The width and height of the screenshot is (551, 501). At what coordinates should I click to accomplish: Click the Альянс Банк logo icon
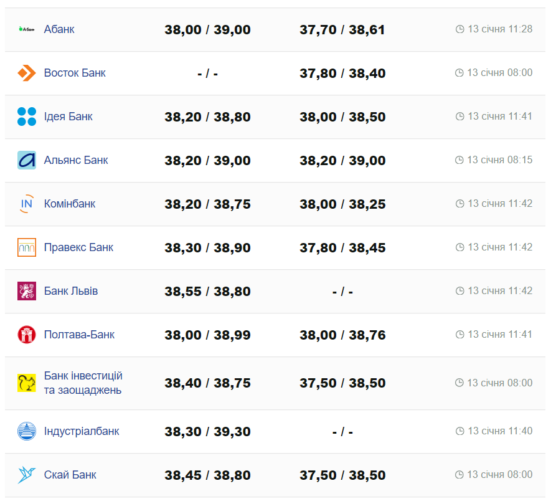click(x=27, y=160)
